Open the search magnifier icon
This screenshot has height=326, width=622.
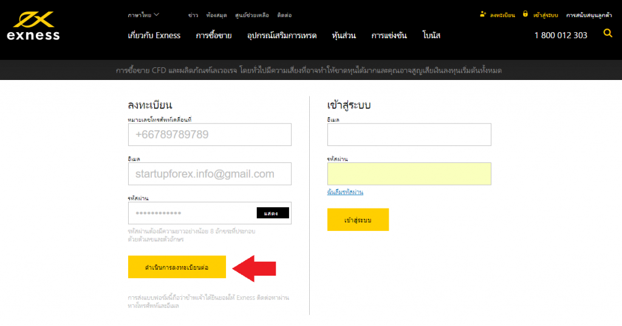[607, 33]
